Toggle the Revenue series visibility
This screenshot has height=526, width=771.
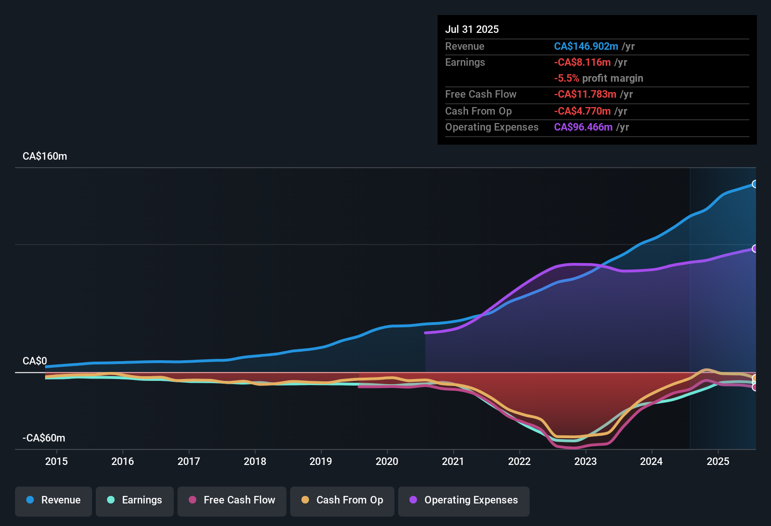pyautogui.click(x=53, y=500)
